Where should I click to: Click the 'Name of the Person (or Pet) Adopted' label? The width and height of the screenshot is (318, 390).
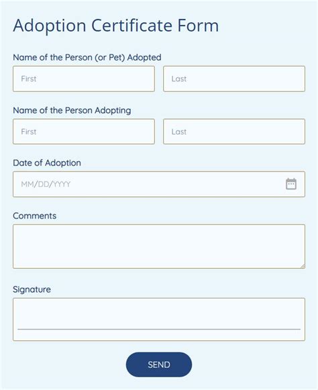[87, 57]
